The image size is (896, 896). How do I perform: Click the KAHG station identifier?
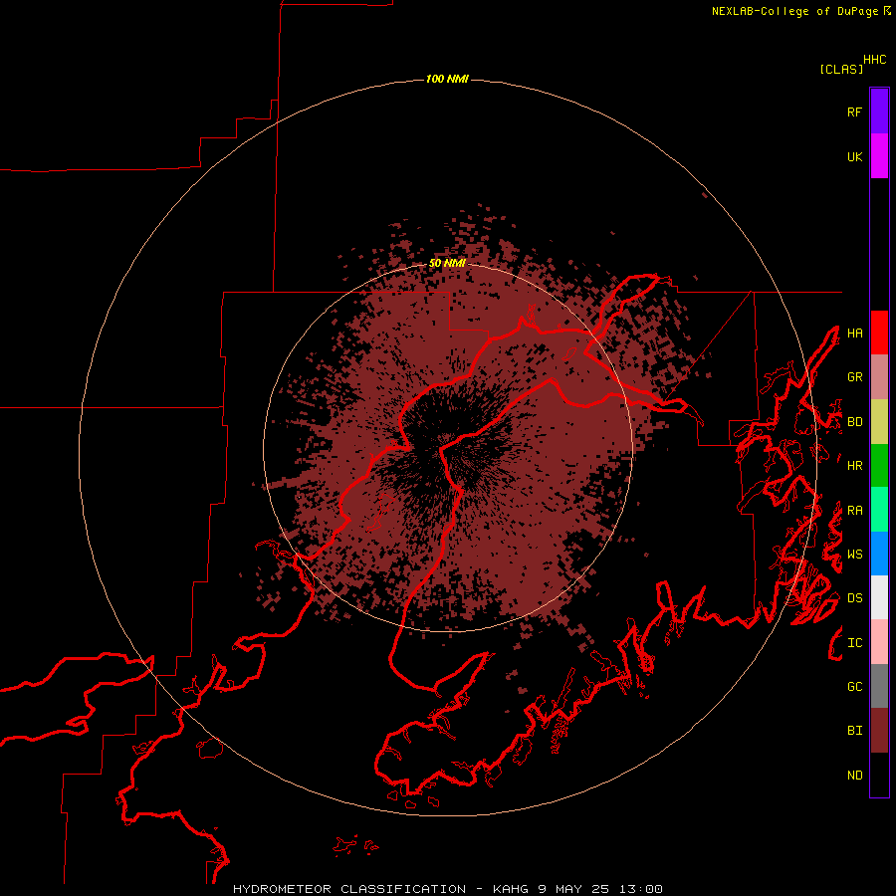[512, 889]
